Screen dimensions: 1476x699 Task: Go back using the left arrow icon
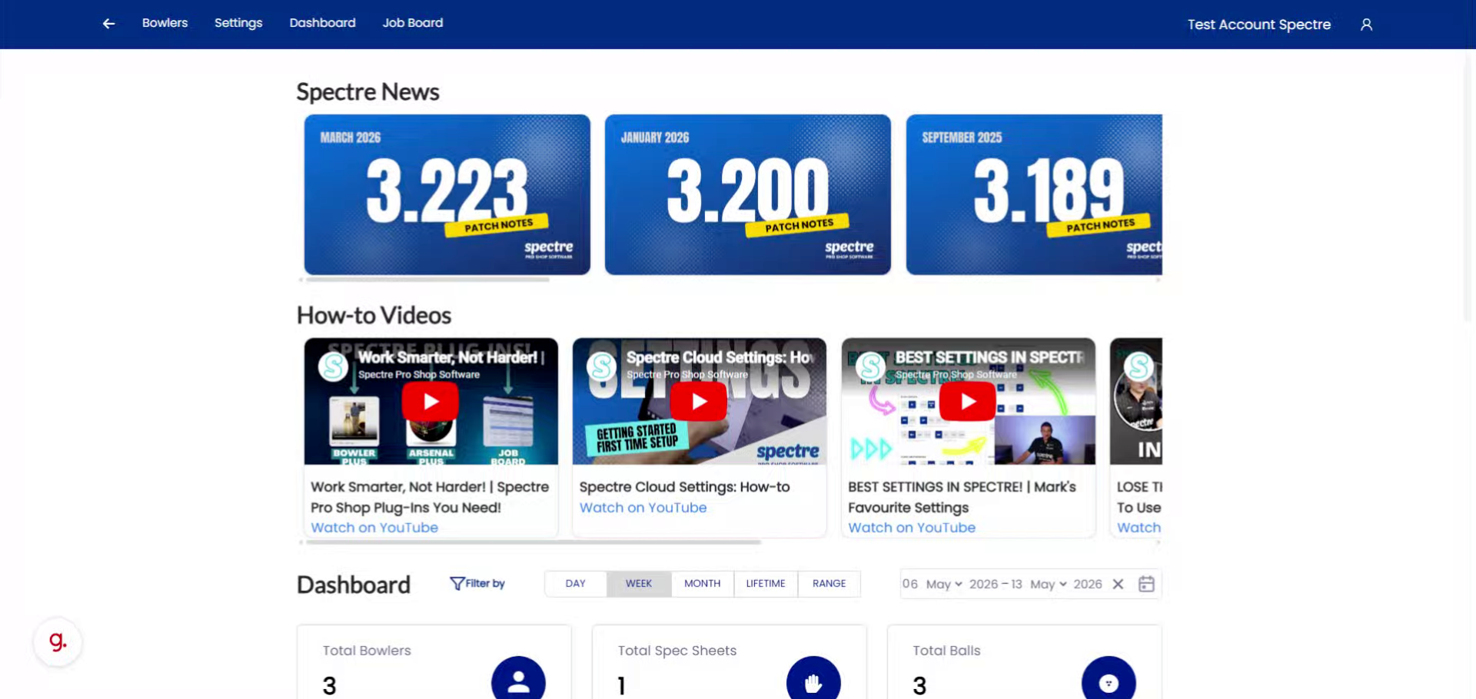pos(109,24)
